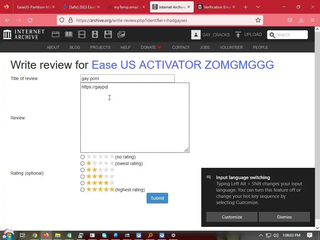Open the Texts book icon

[x=68, y=34]
